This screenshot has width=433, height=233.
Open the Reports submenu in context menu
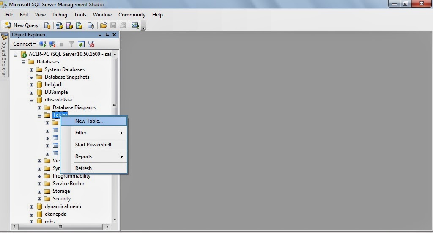coord(94,156)
